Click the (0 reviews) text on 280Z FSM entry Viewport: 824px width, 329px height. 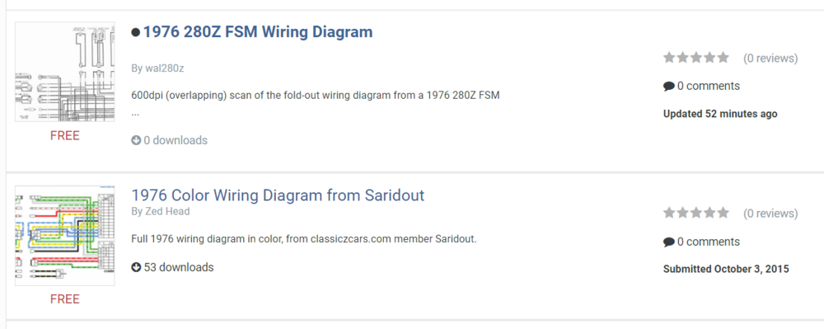770,59
